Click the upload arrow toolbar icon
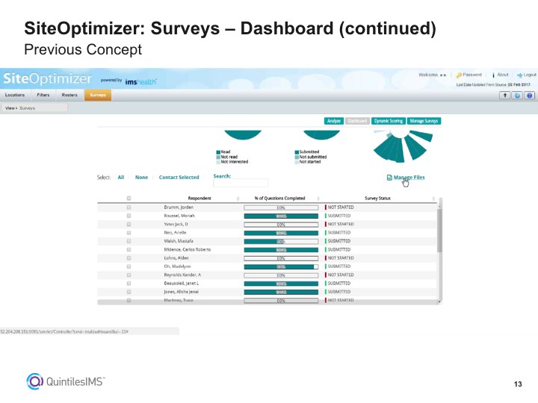Viewport: 538px width, 403px height. click(504, 96)
